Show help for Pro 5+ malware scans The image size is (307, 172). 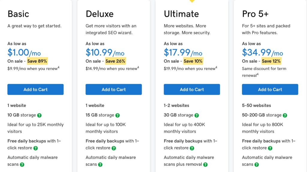pos(257,165)
